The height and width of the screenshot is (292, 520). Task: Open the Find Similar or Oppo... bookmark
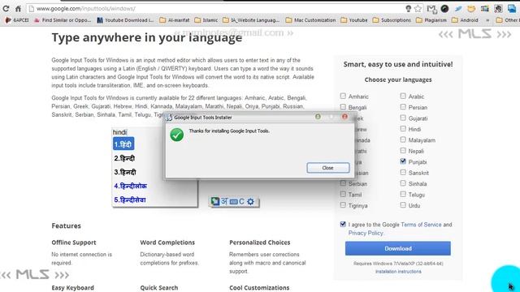click(x=63, y=20)
